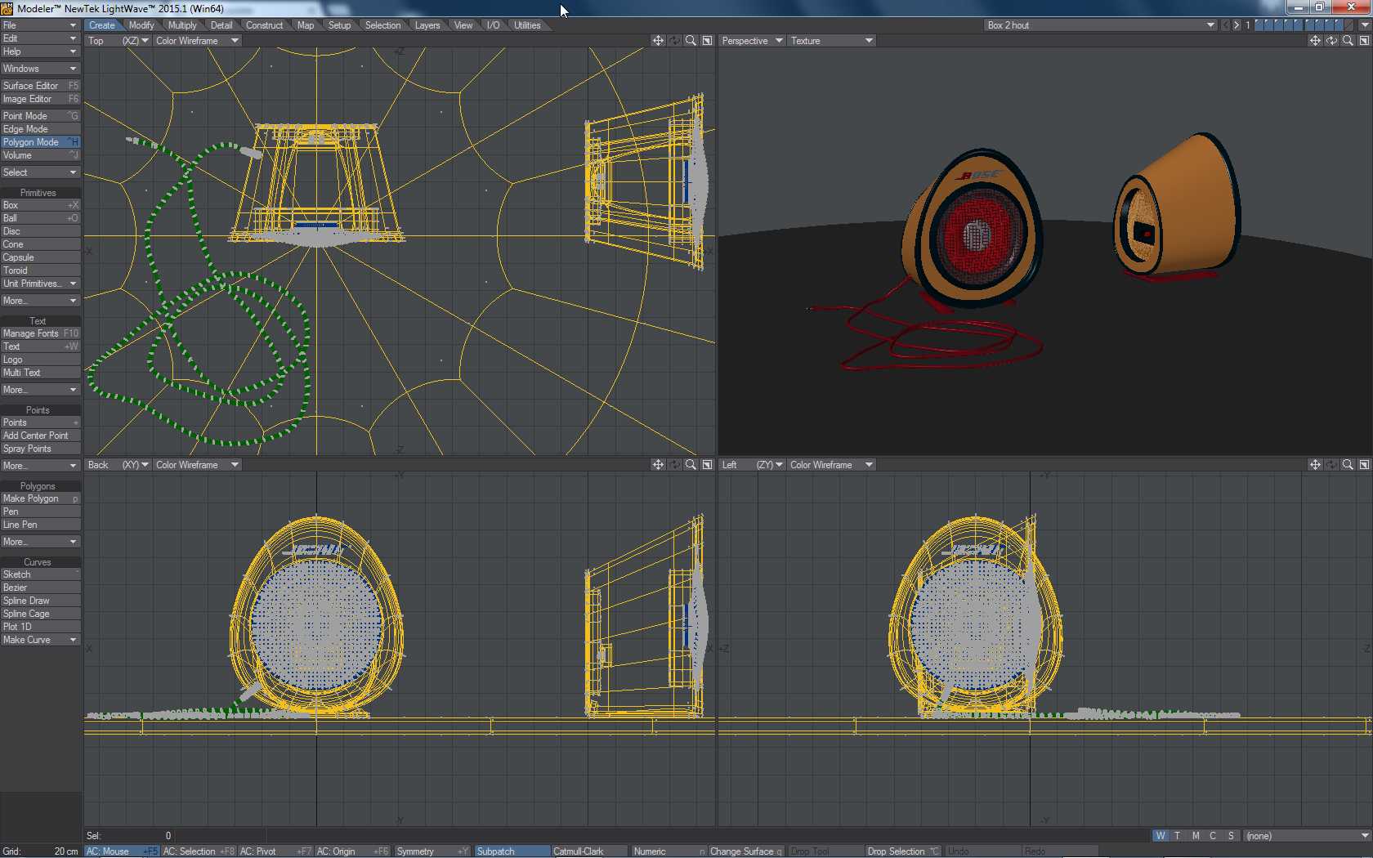Go to the previous layer bank arrow
The image size is (1373, 858).
pyautogui.click(x=1225, y=25)
